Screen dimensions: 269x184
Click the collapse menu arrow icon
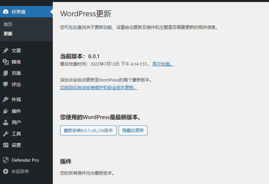click(x=6, y=171)
